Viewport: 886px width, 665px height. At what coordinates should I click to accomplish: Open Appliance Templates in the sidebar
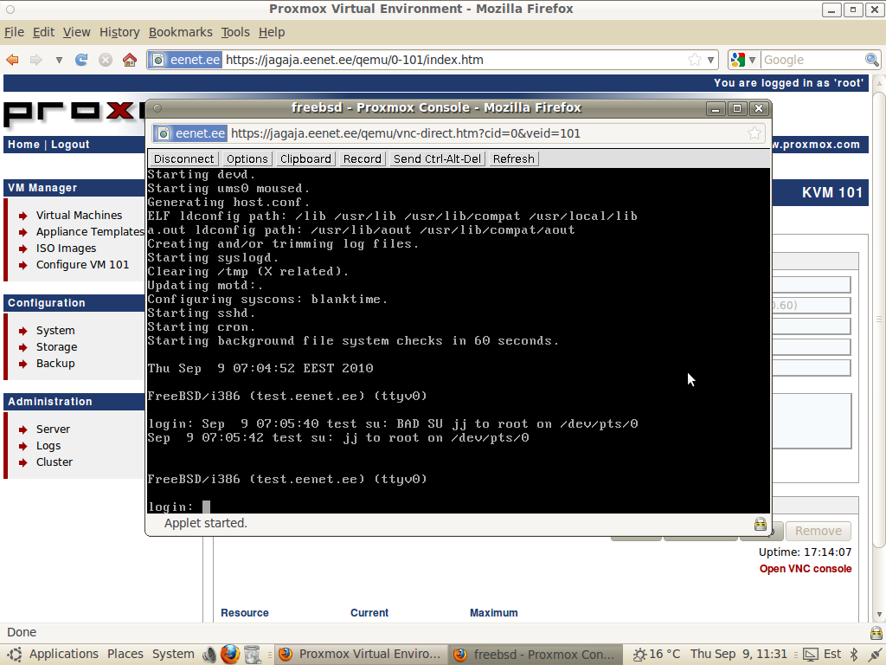pos(90,232)
